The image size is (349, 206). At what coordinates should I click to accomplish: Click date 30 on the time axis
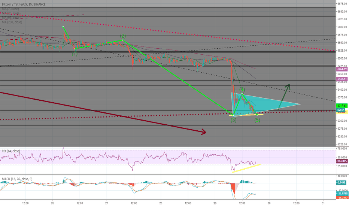coord(269,203)
